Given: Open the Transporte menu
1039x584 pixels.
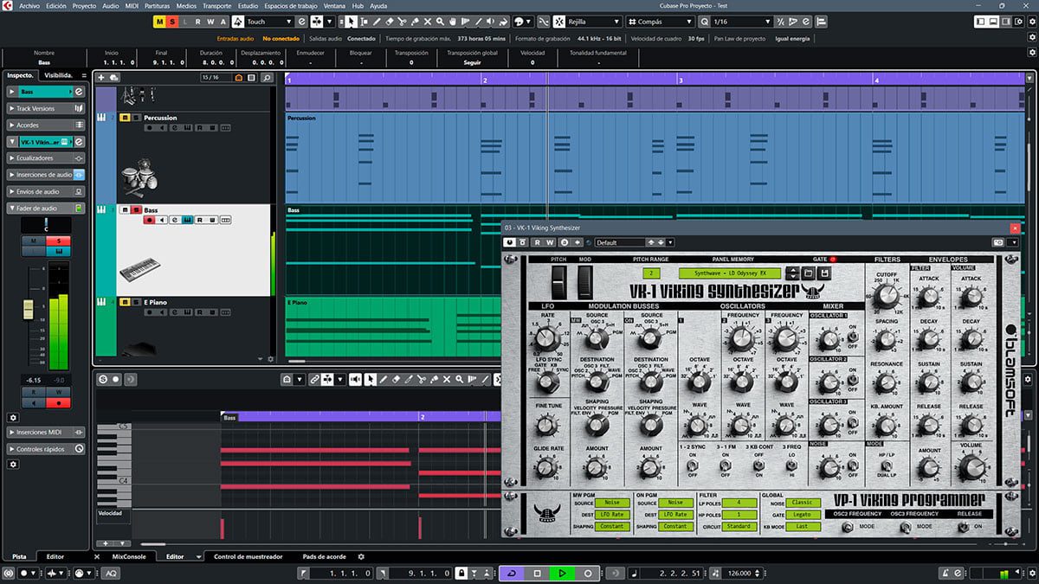Looking at the screenshot, I should [216, 5].
